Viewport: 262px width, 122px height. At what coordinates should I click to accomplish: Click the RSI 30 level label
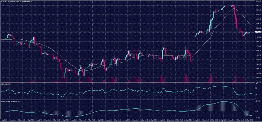click(256, 95)
